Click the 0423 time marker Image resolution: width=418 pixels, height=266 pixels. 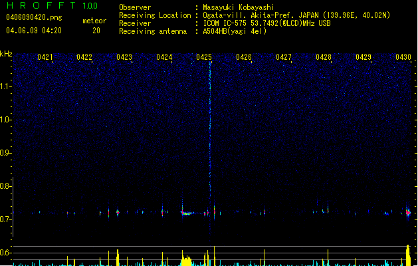point(124,57)
